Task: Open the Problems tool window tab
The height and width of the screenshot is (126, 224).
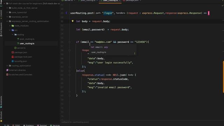Action: point(28,125)
